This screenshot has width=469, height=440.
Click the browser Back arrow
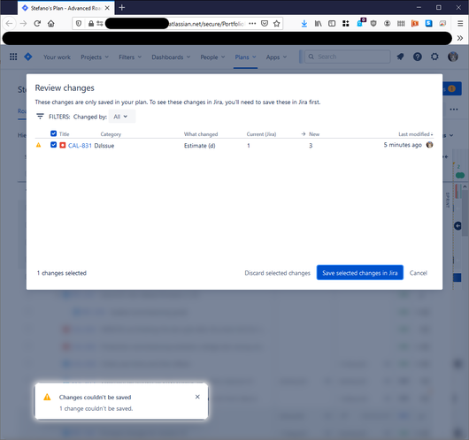pyautogui.click(x=9, y=23)
